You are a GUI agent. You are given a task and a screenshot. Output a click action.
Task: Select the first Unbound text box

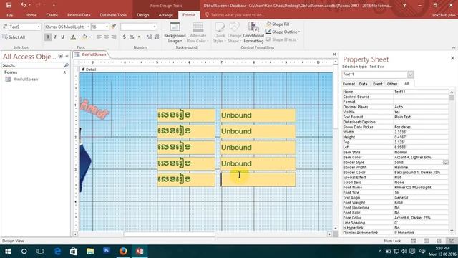(x=258, y=115)
